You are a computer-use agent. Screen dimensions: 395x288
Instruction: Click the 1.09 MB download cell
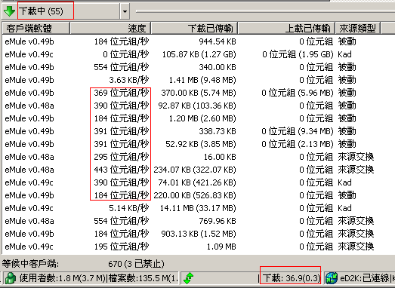pyautogui.click(x=221, y=247)
